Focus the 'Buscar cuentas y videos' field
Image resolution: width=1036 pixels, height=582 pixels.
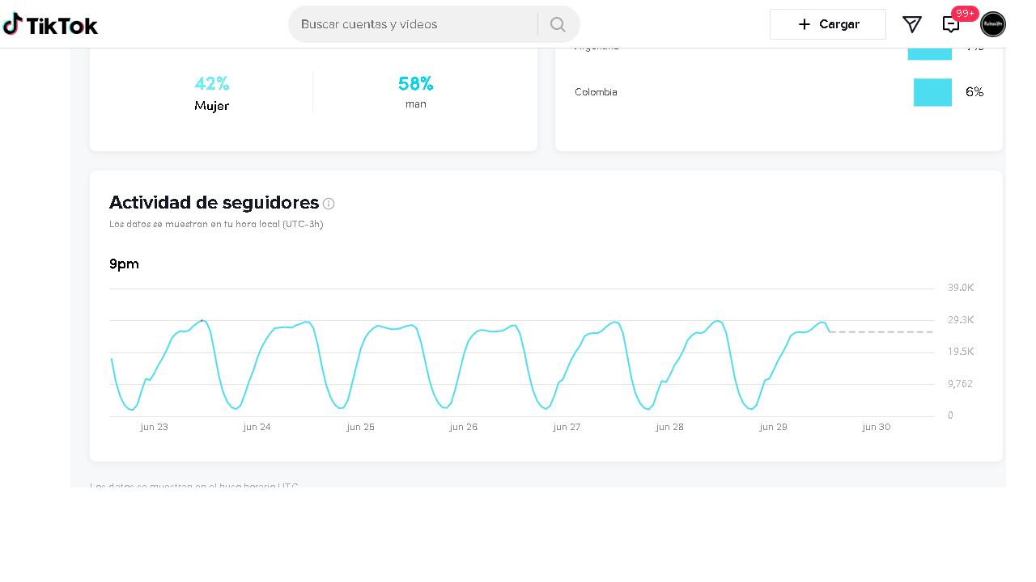click(413, 24)
